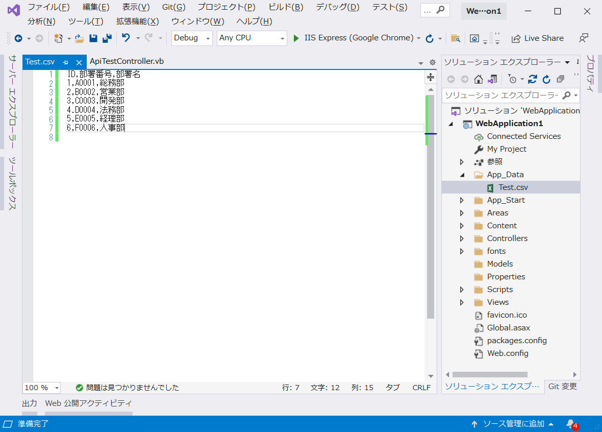Refresh the Solution Explorer
The width and height of the screenshot is (602, 432).
(x=546, y=79)
